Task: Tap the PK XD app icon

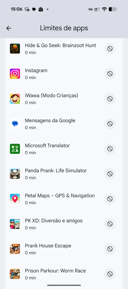Action: [15, 224]
